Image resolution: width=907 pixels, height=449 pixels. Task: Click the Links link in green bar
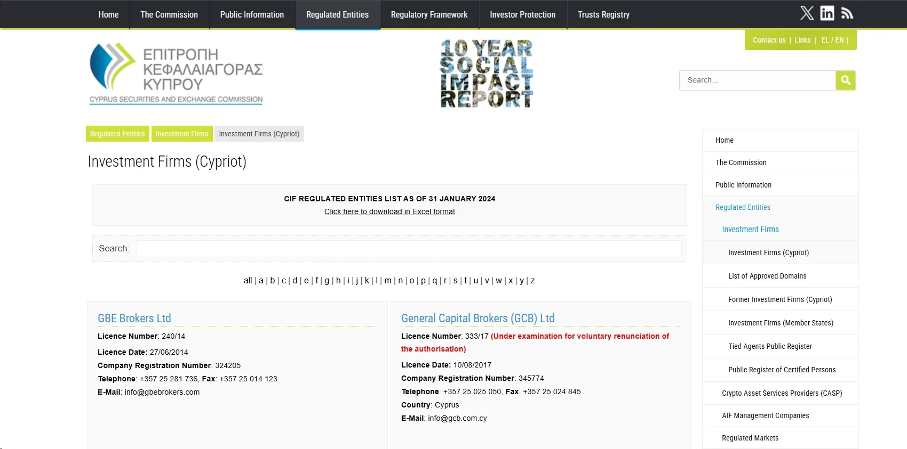point(802,40)
